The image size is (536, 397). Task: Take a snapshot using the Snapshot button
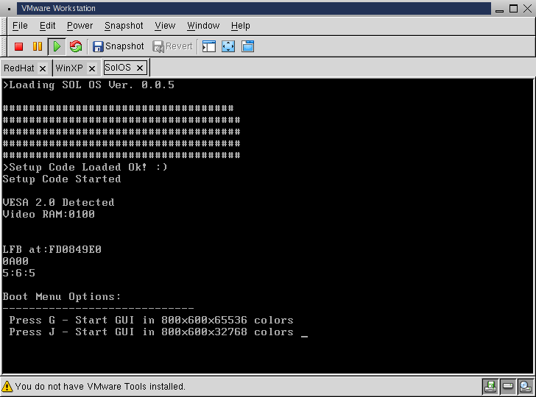click(119, 46)
